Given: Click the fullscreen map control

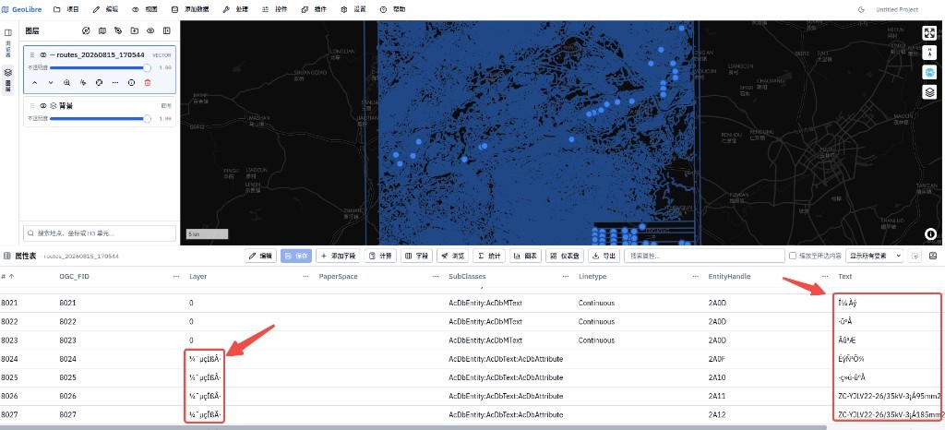Looking at the screenshot, I should click(929, 32).
